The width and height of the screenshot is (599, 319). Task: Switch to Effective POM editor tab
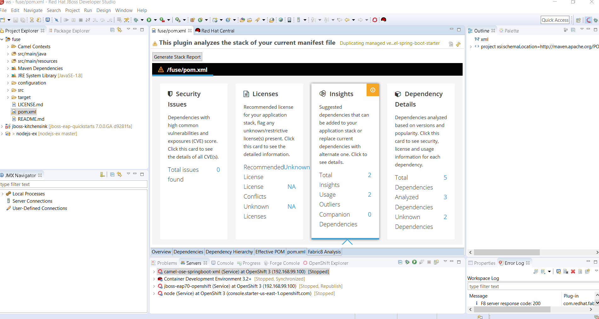click(x=270, y=252)
